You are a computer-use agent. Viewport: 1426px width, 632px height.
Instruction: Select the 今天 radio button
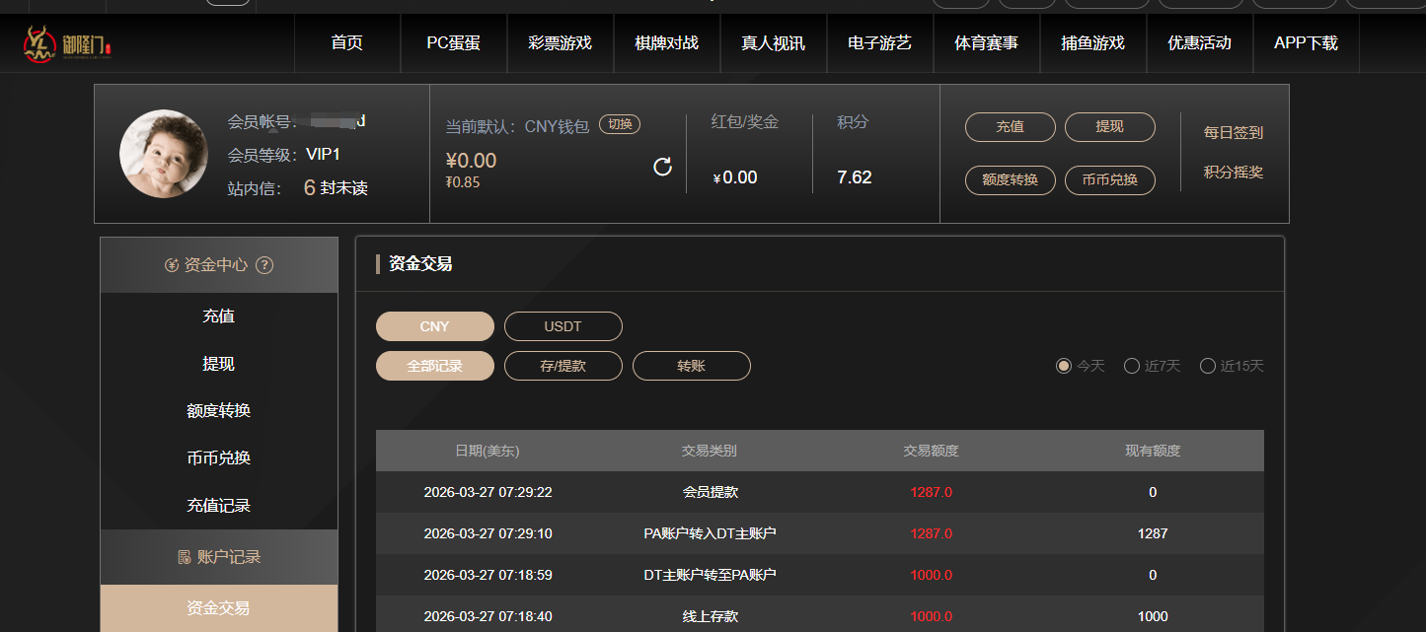pyautogui.click(x=1064, y=366)
